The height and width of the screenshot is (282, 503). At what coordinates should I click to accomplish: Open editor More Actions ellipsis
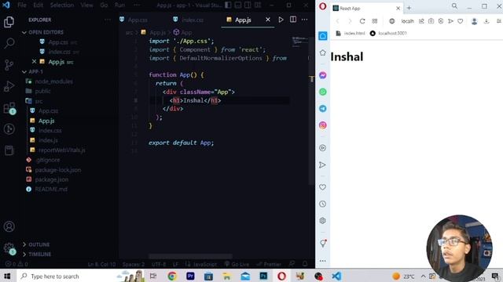point(304,20)
